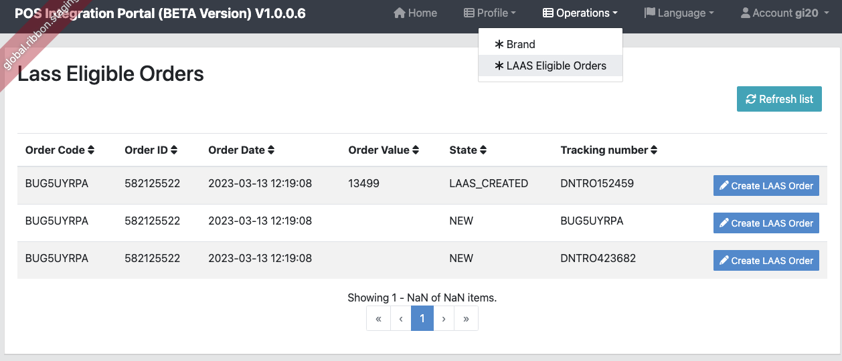Image resolution: width=842 pixels, height=361 pixels.
Task: Open the Language dropdown
Action: tap(679, 13)
